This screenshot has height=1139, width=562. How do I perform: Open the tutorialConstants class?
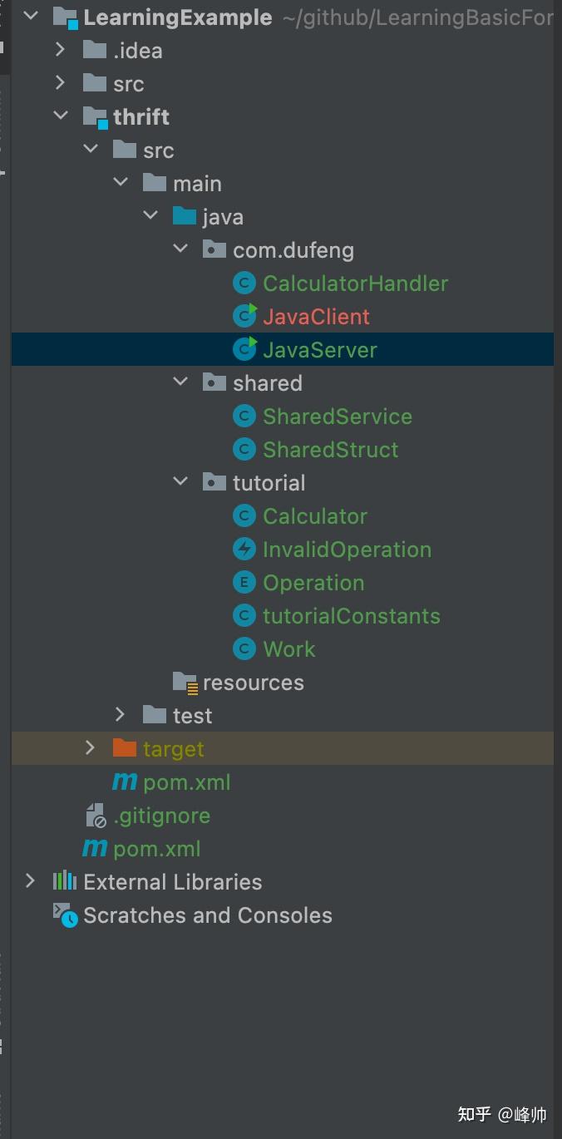pos(351,616)
